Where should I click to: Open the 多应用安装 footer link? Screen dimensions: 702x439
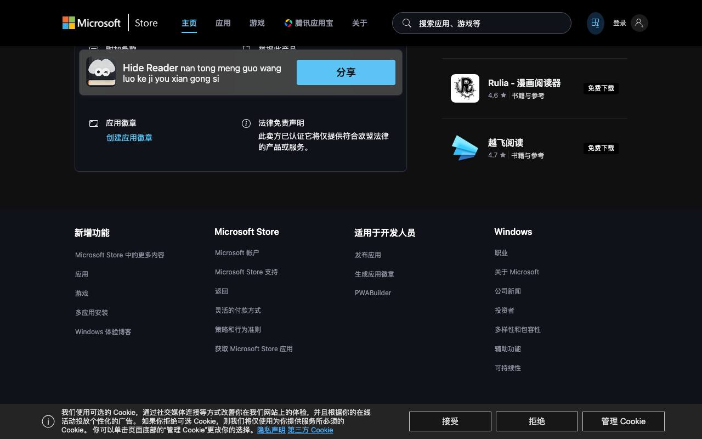tap(92, 313)
